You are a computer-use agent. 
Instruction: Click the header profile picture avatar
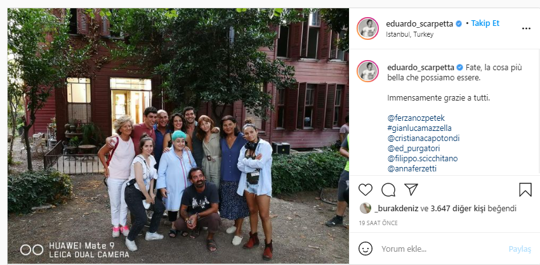(367, 28)
